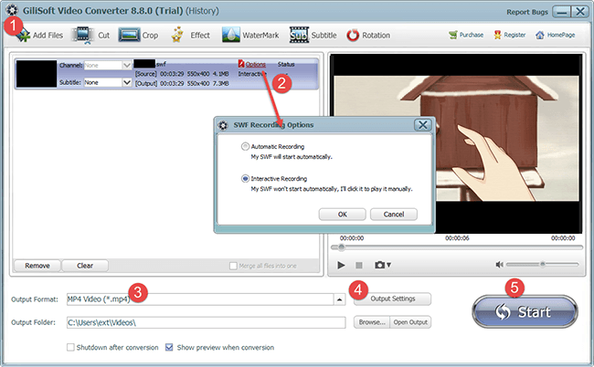
Task: Open the Subtitle dropdown in file row
Action: tap(126, 82)
